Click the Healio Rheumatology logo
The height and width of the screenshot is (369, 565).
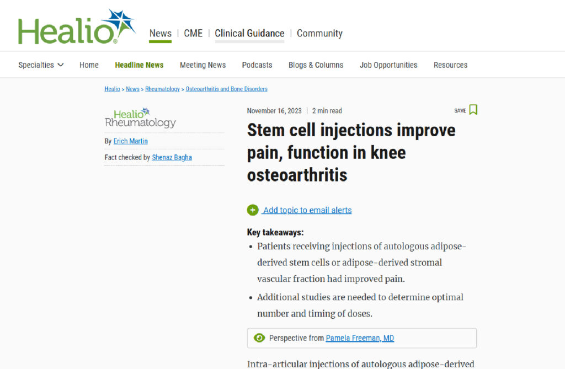140,118
